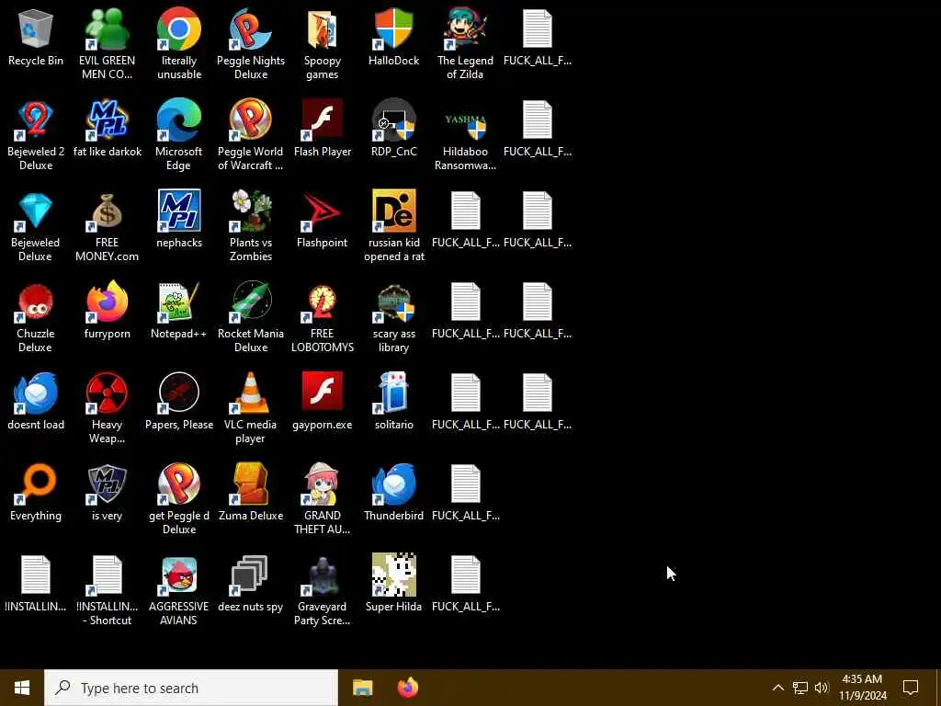
Task: Show hidden system tray icons
Action: [x=777, y=688]
